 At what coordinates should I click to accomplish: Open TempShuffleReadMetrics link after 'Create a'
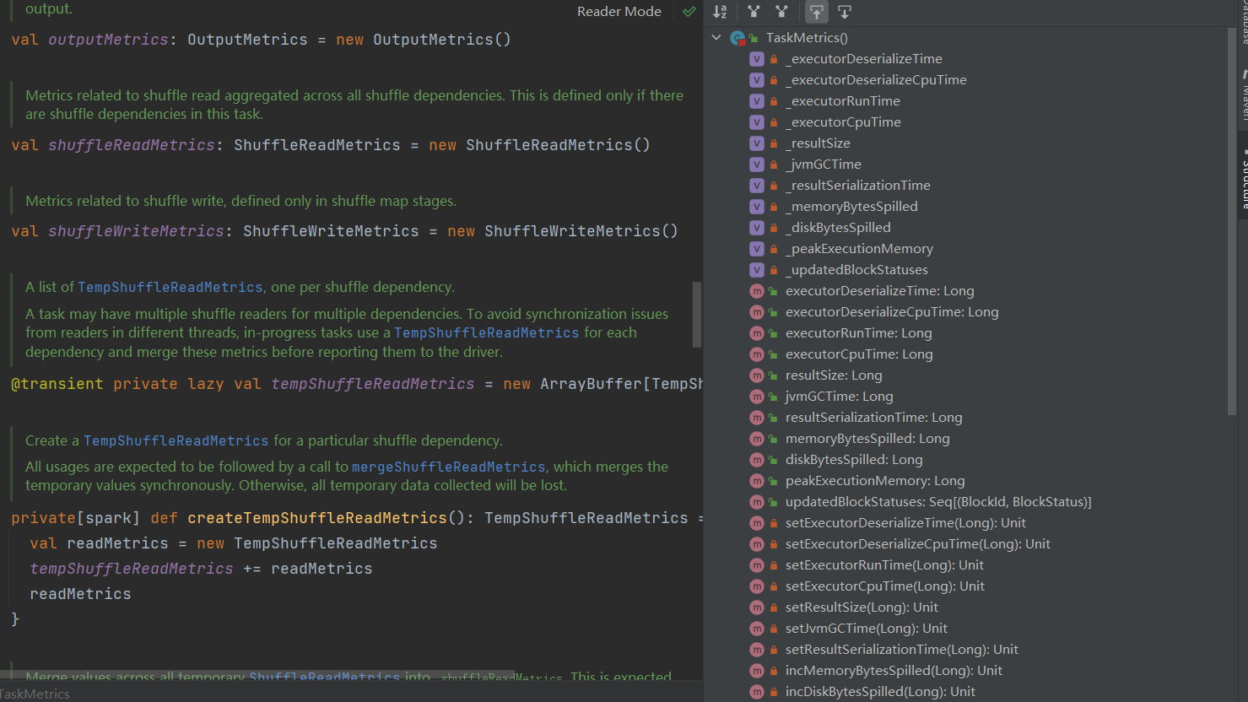176,441
